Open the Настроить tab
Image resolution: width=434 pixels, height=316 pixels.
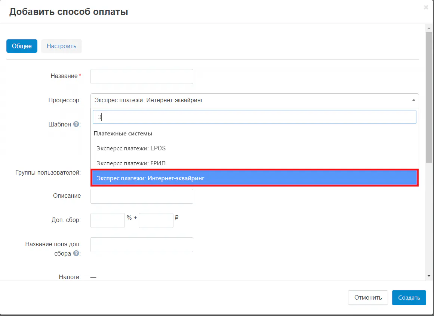point(61,46)
